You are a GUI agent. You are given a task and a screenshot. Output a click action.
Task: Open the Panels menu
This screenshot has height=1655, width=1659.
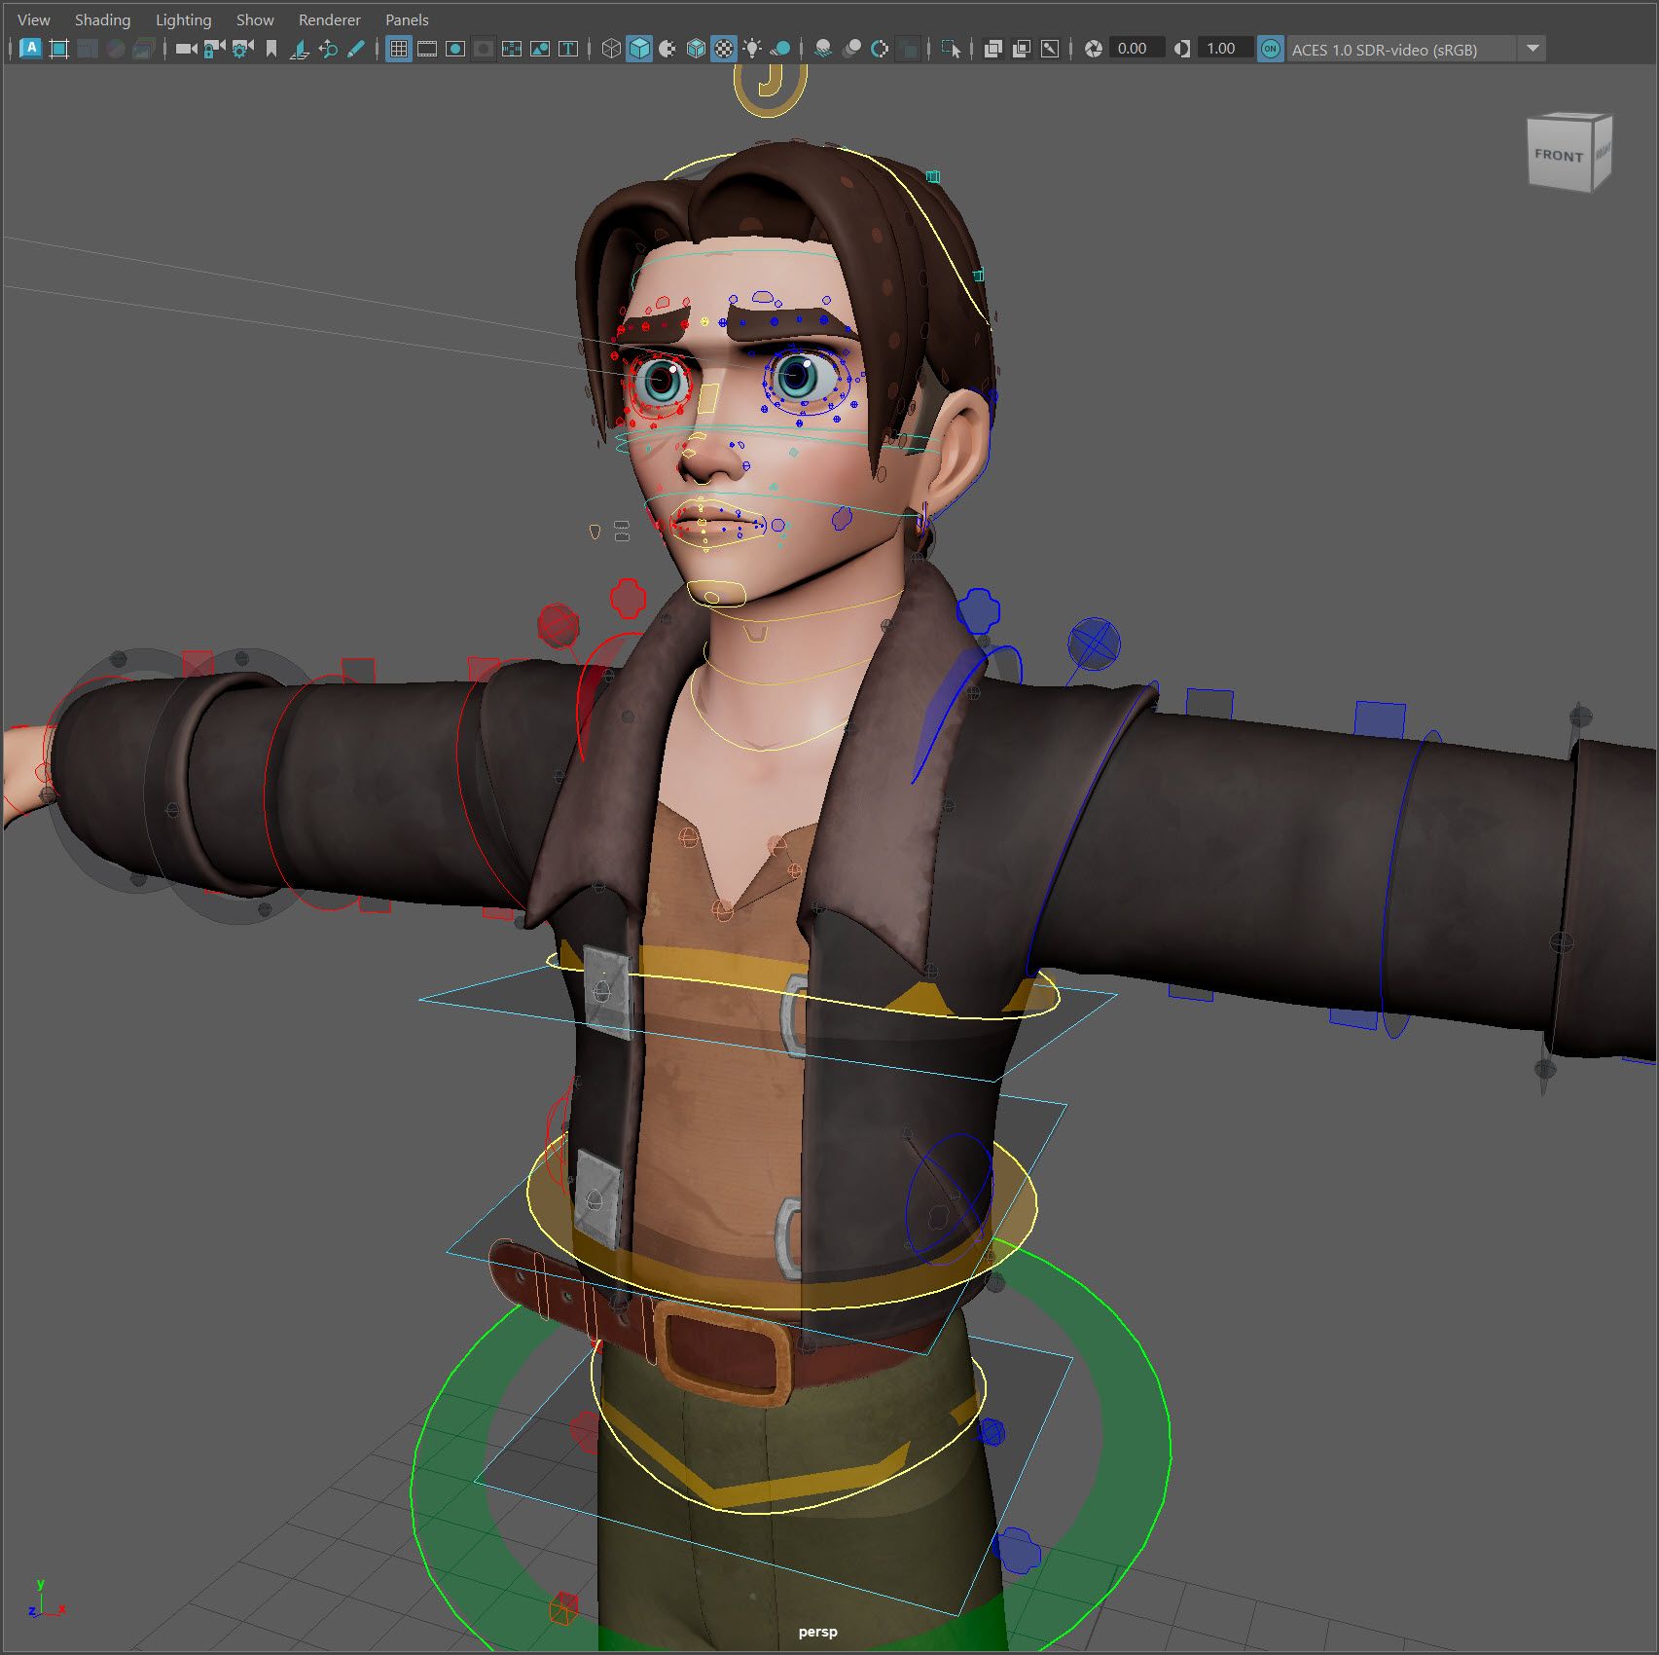(x=407, y=19)
